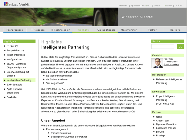Open Referenzen Intelligentes Partnering link
Image resolution: width=187 pixels, height=140 pixels.
click(169, 81)
